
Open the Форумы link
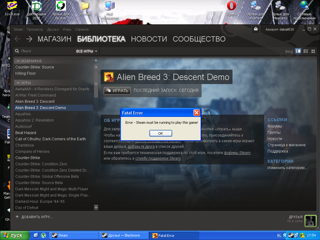click(x=274, y=126)
